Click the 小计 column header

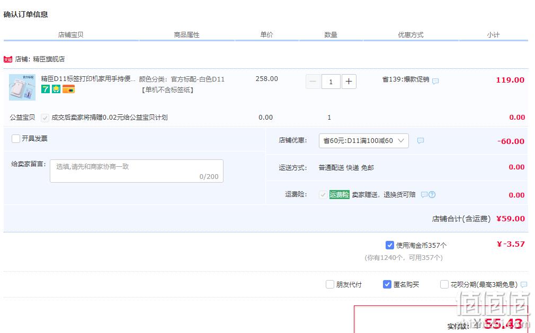tap(493, 35)
